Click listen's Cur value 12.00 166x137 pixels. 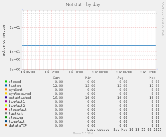(x=58, y=86)
